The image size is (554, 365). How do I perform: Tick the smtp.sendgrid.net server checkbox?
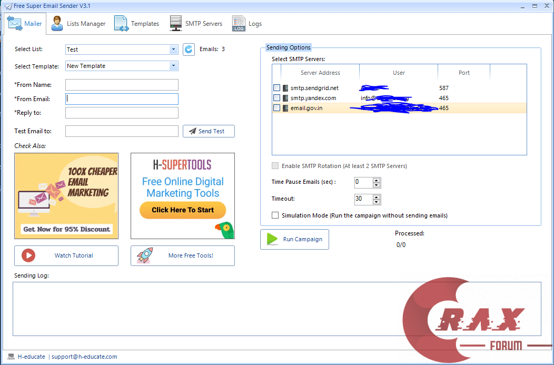(276, 87)
